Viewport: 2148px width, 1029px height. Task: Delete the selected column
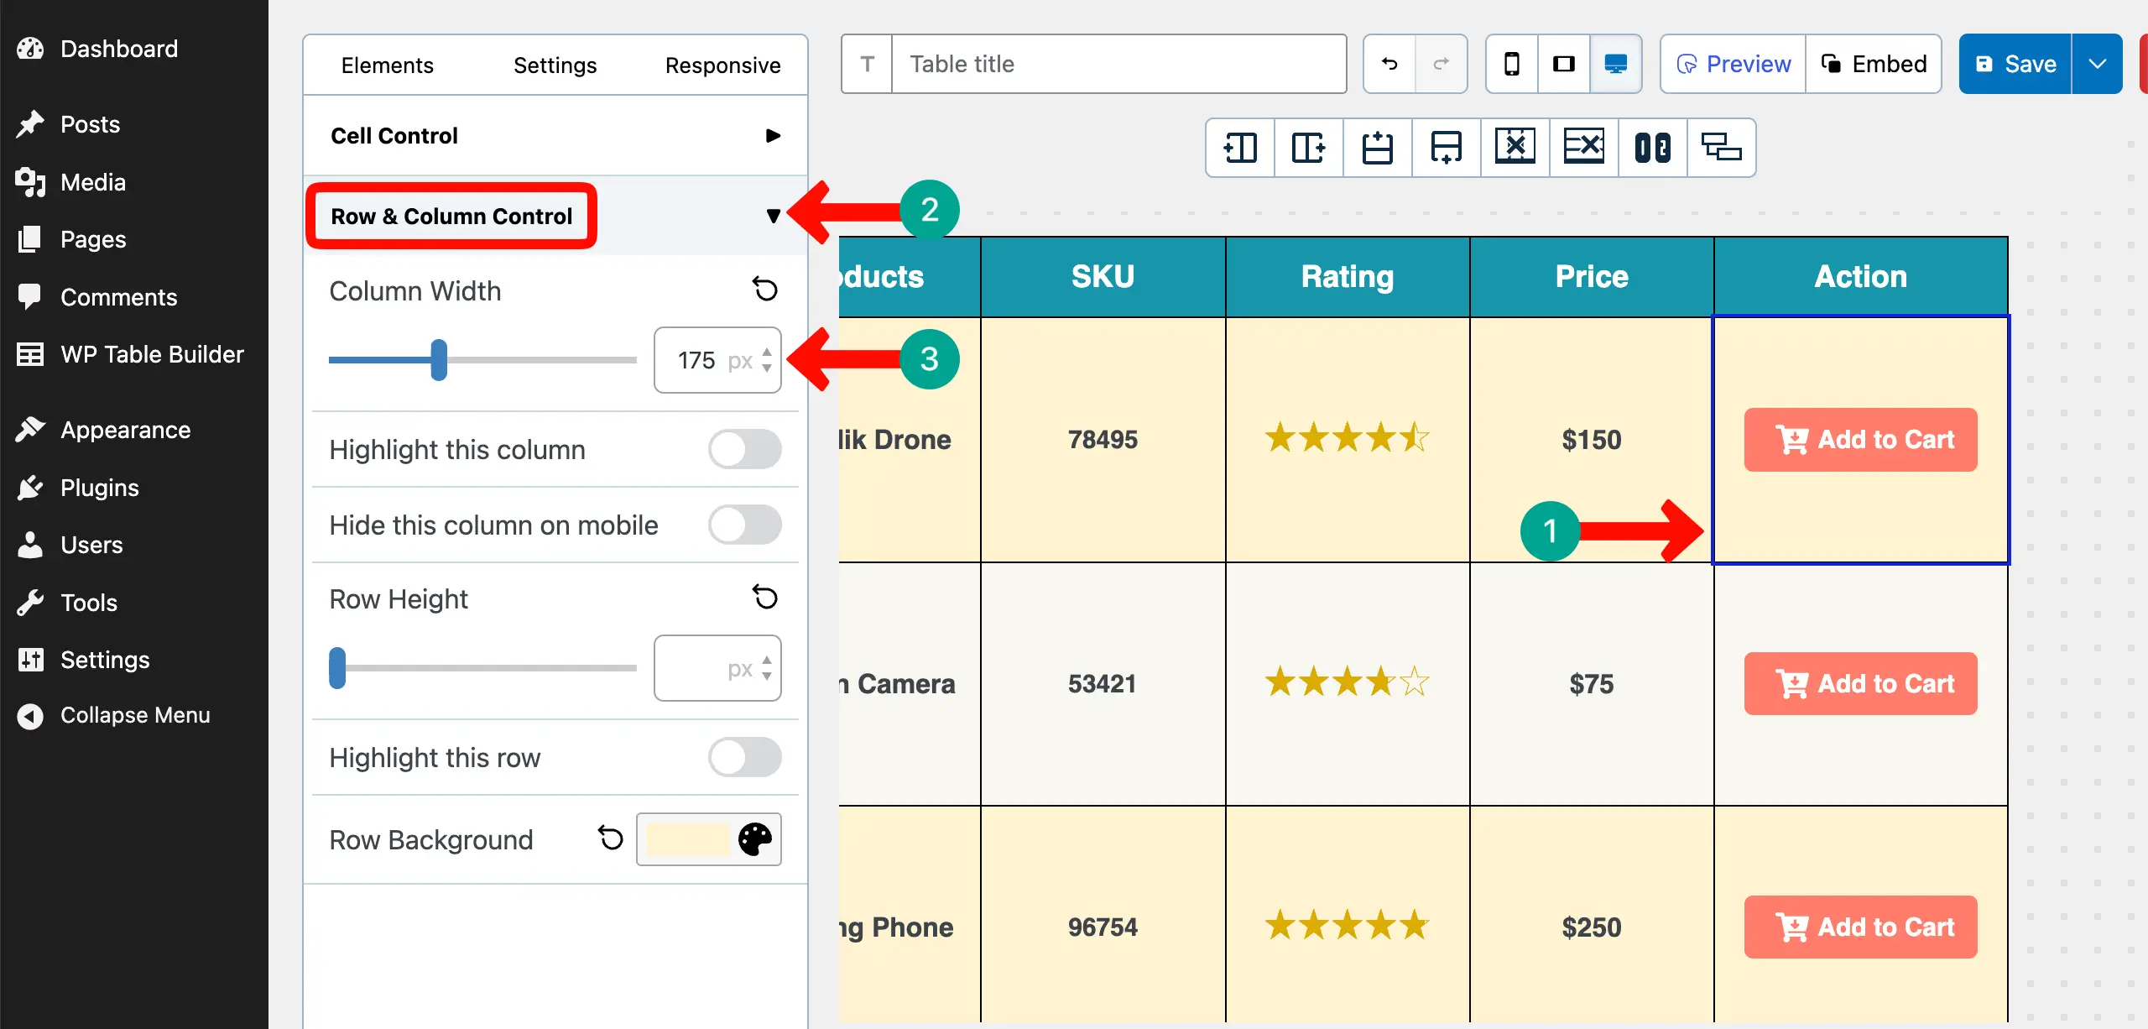coord(1515,148)
